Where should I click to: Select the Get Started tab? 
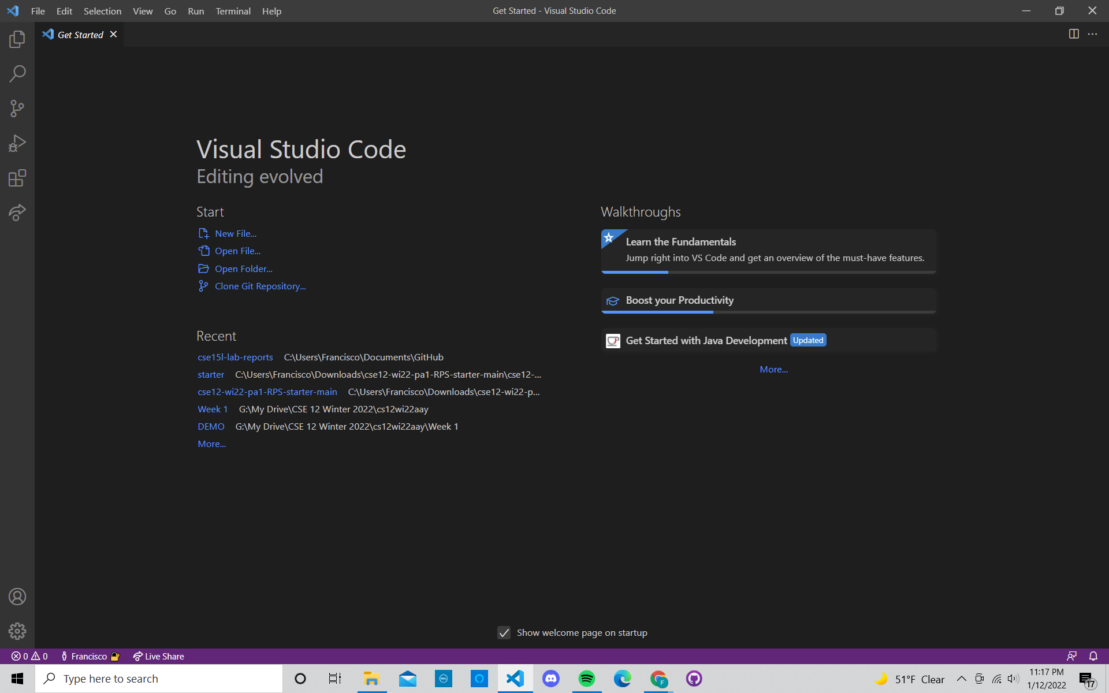click(x=80, y=35)
